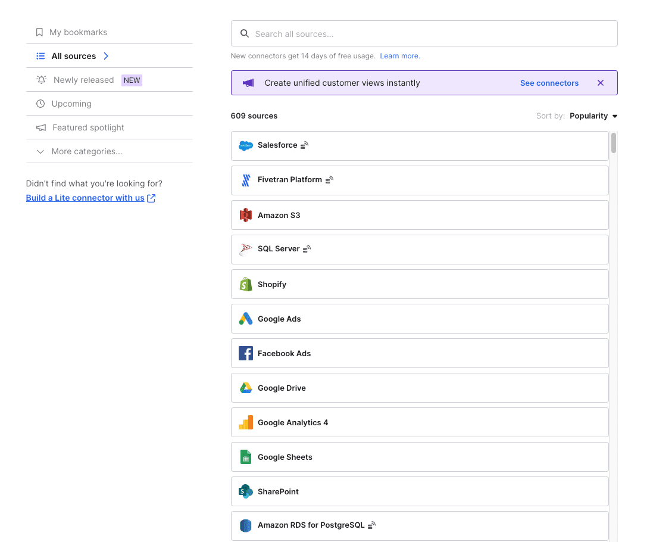
Task: Click the purple megaphone icon in banner
Action: coord(248,83)
